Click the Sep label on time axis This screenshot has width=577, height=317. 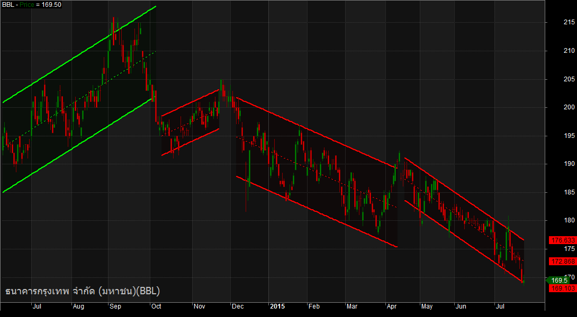(115, 306)
